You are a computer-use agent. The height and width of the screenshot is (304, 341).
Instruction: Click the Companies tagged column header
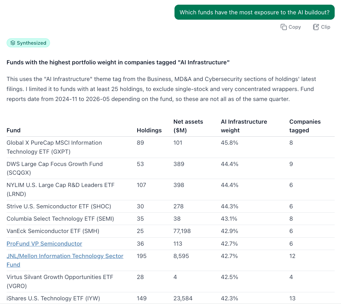click(305, 126)
